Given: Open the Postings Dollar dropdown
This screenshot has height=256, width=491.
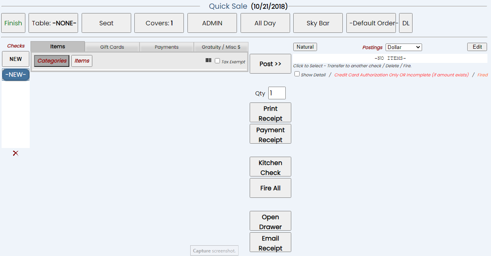Looking at the screenshot, I should coord(403,47).
